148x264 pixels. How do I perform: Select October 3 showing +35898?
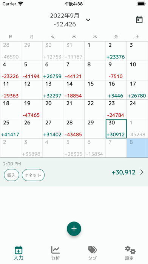click(x=32, y=148)
